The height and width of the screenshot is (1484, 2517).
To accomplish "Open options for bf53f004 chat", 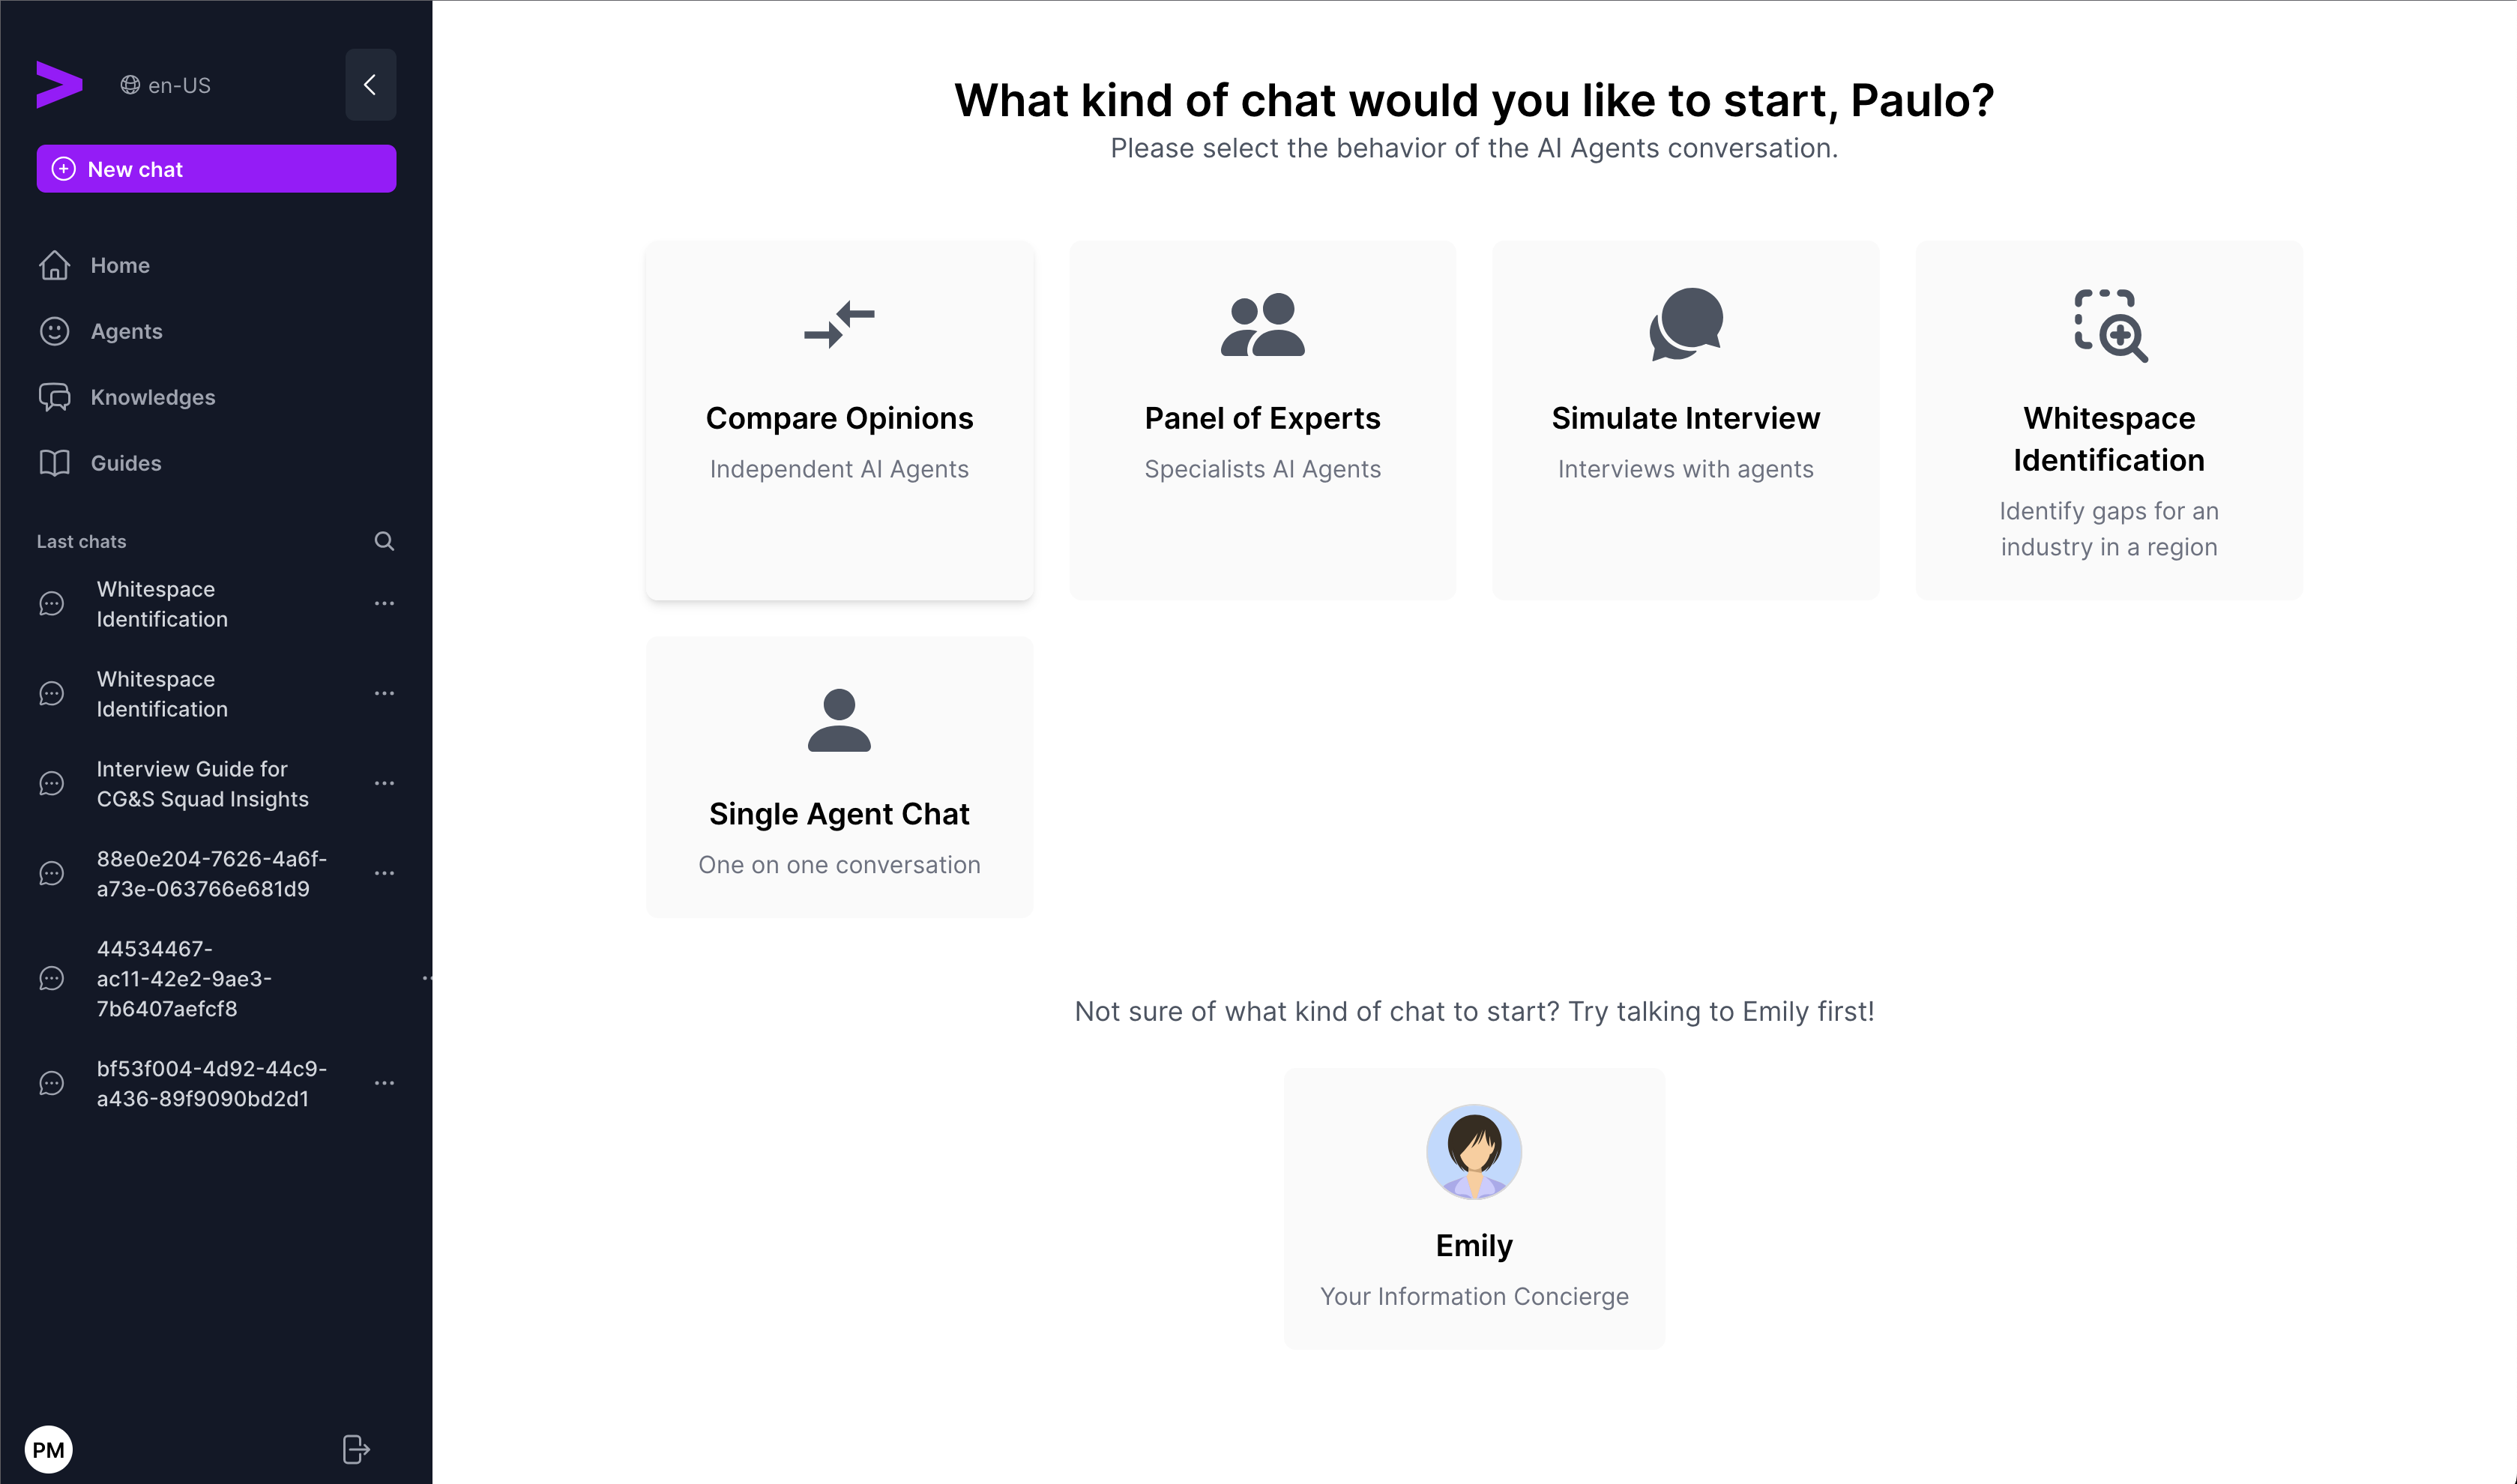I will (x=384, y=1083).
